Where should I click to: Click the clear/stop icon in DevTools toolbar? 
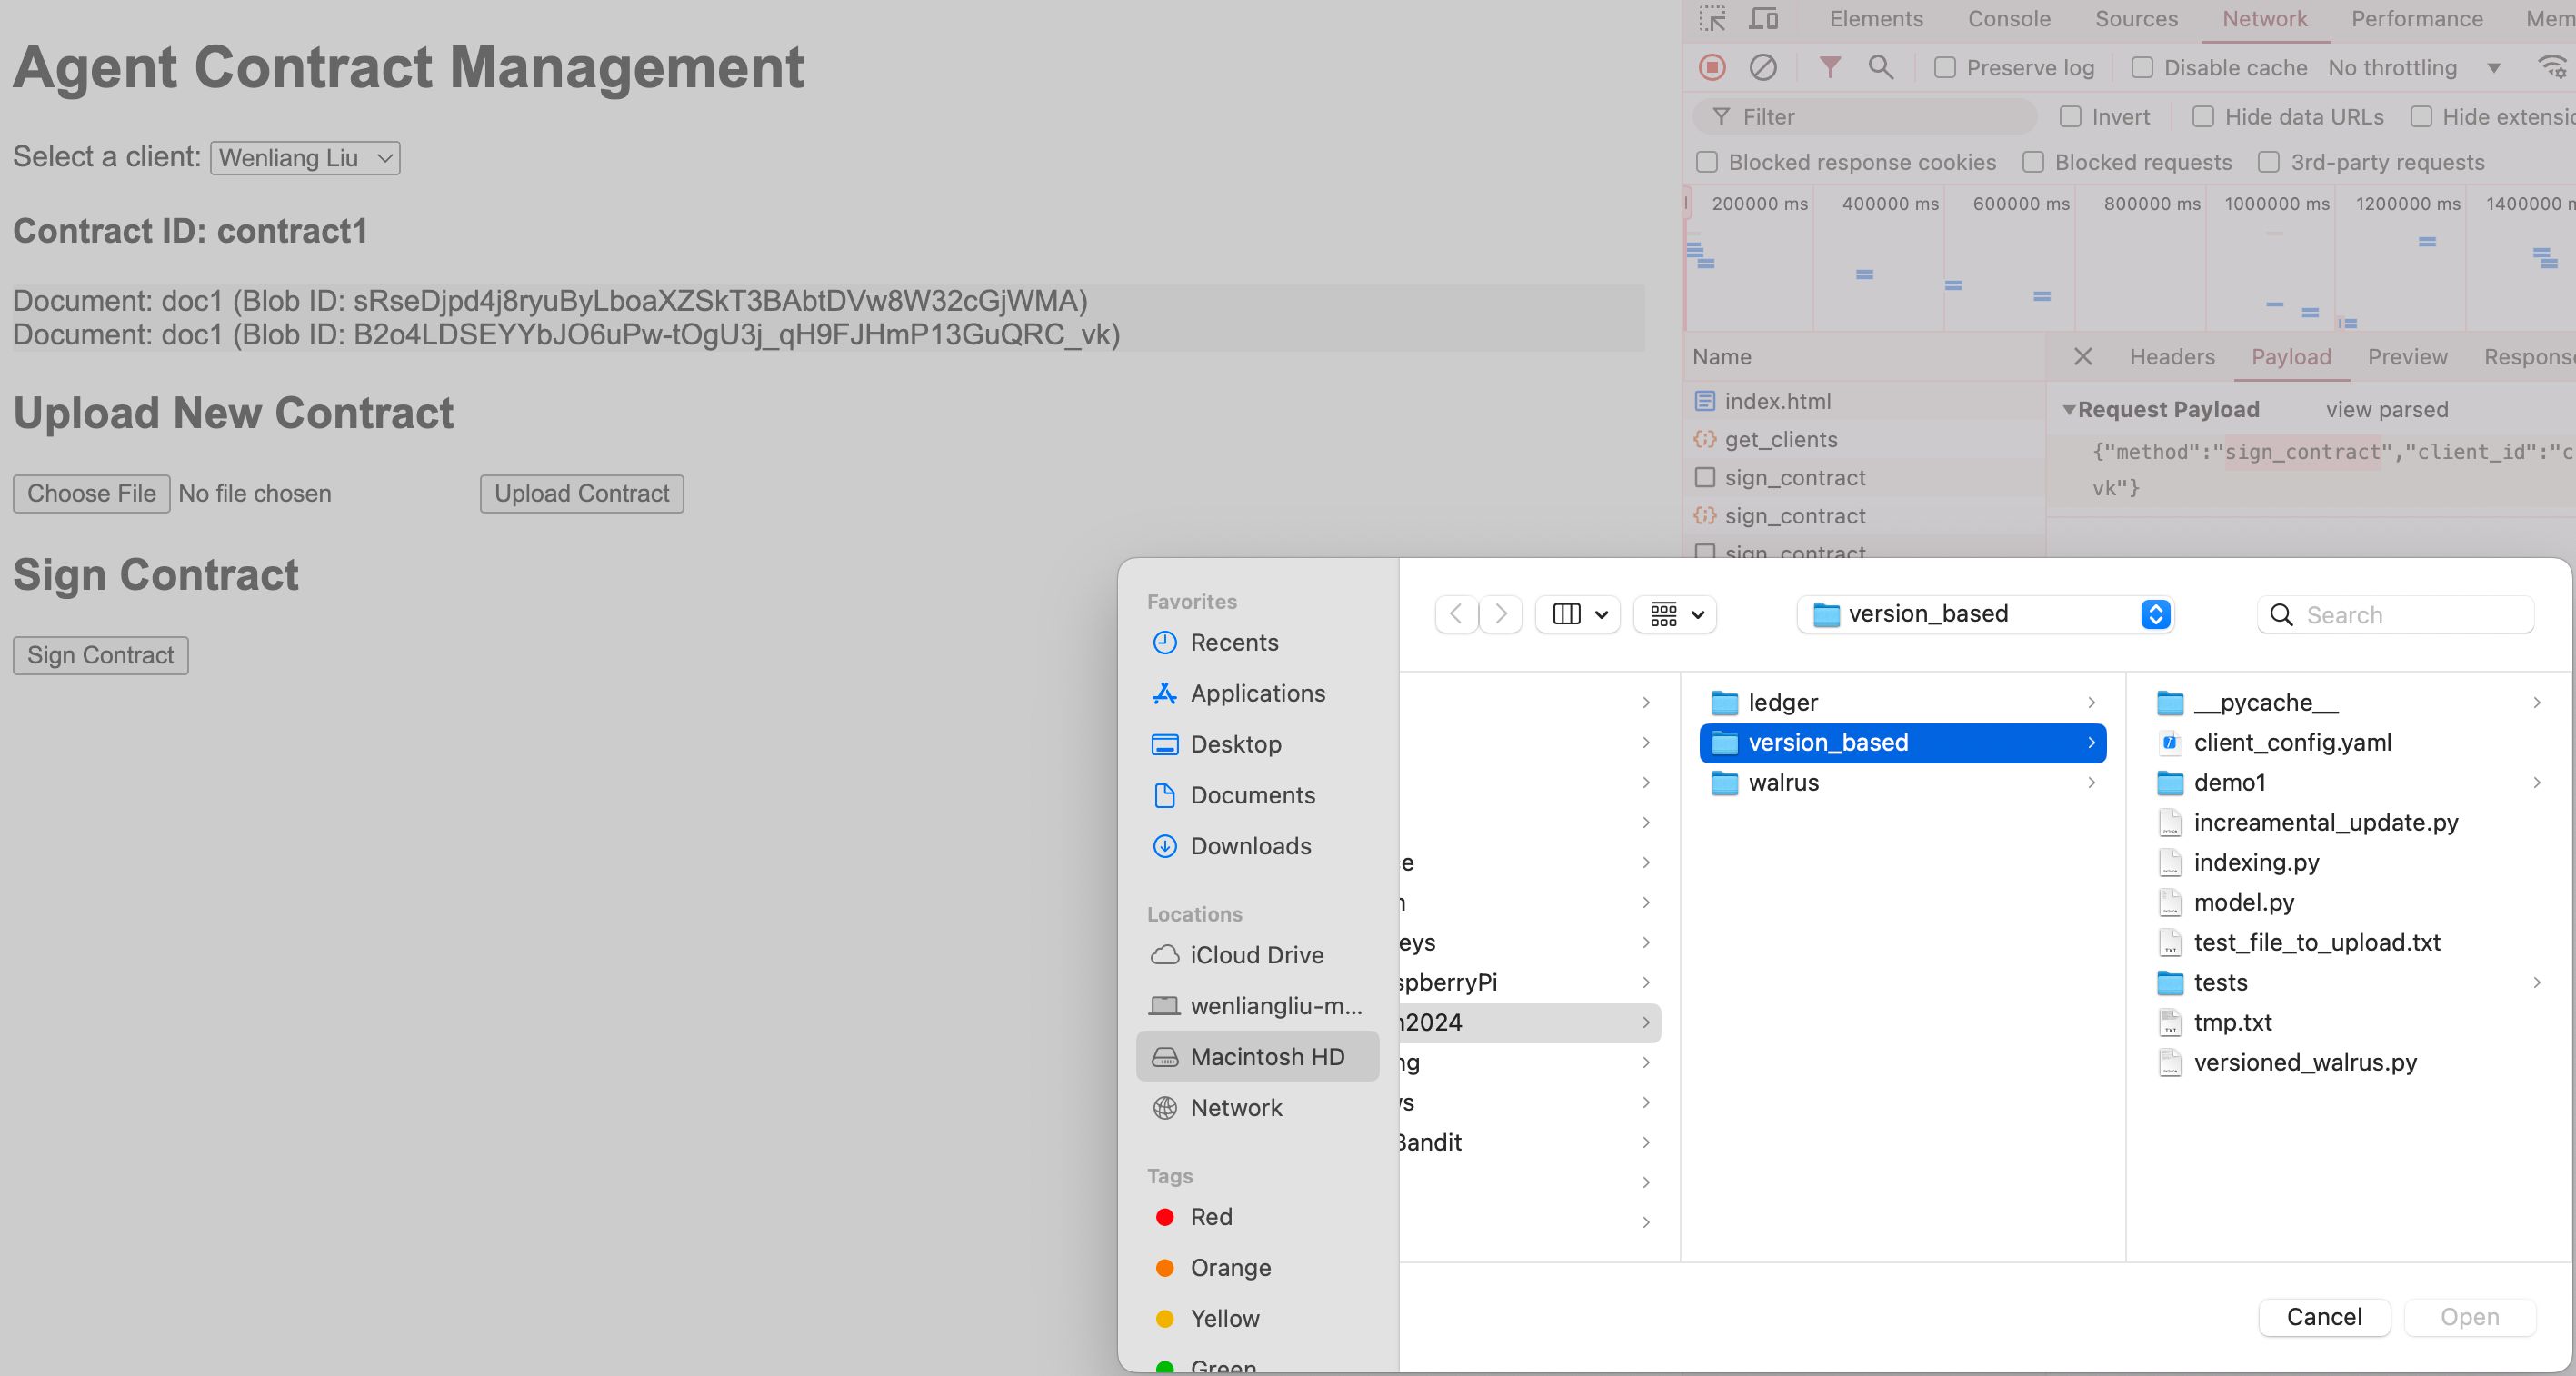1763,66
